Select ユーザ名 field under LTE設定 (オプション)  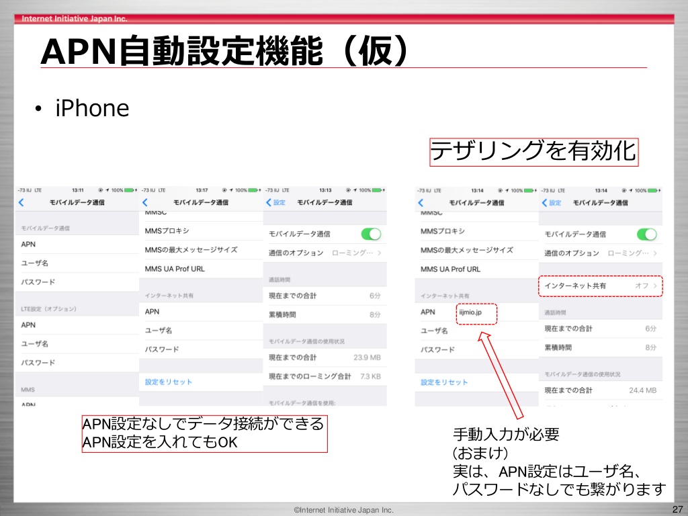point(77,344)
